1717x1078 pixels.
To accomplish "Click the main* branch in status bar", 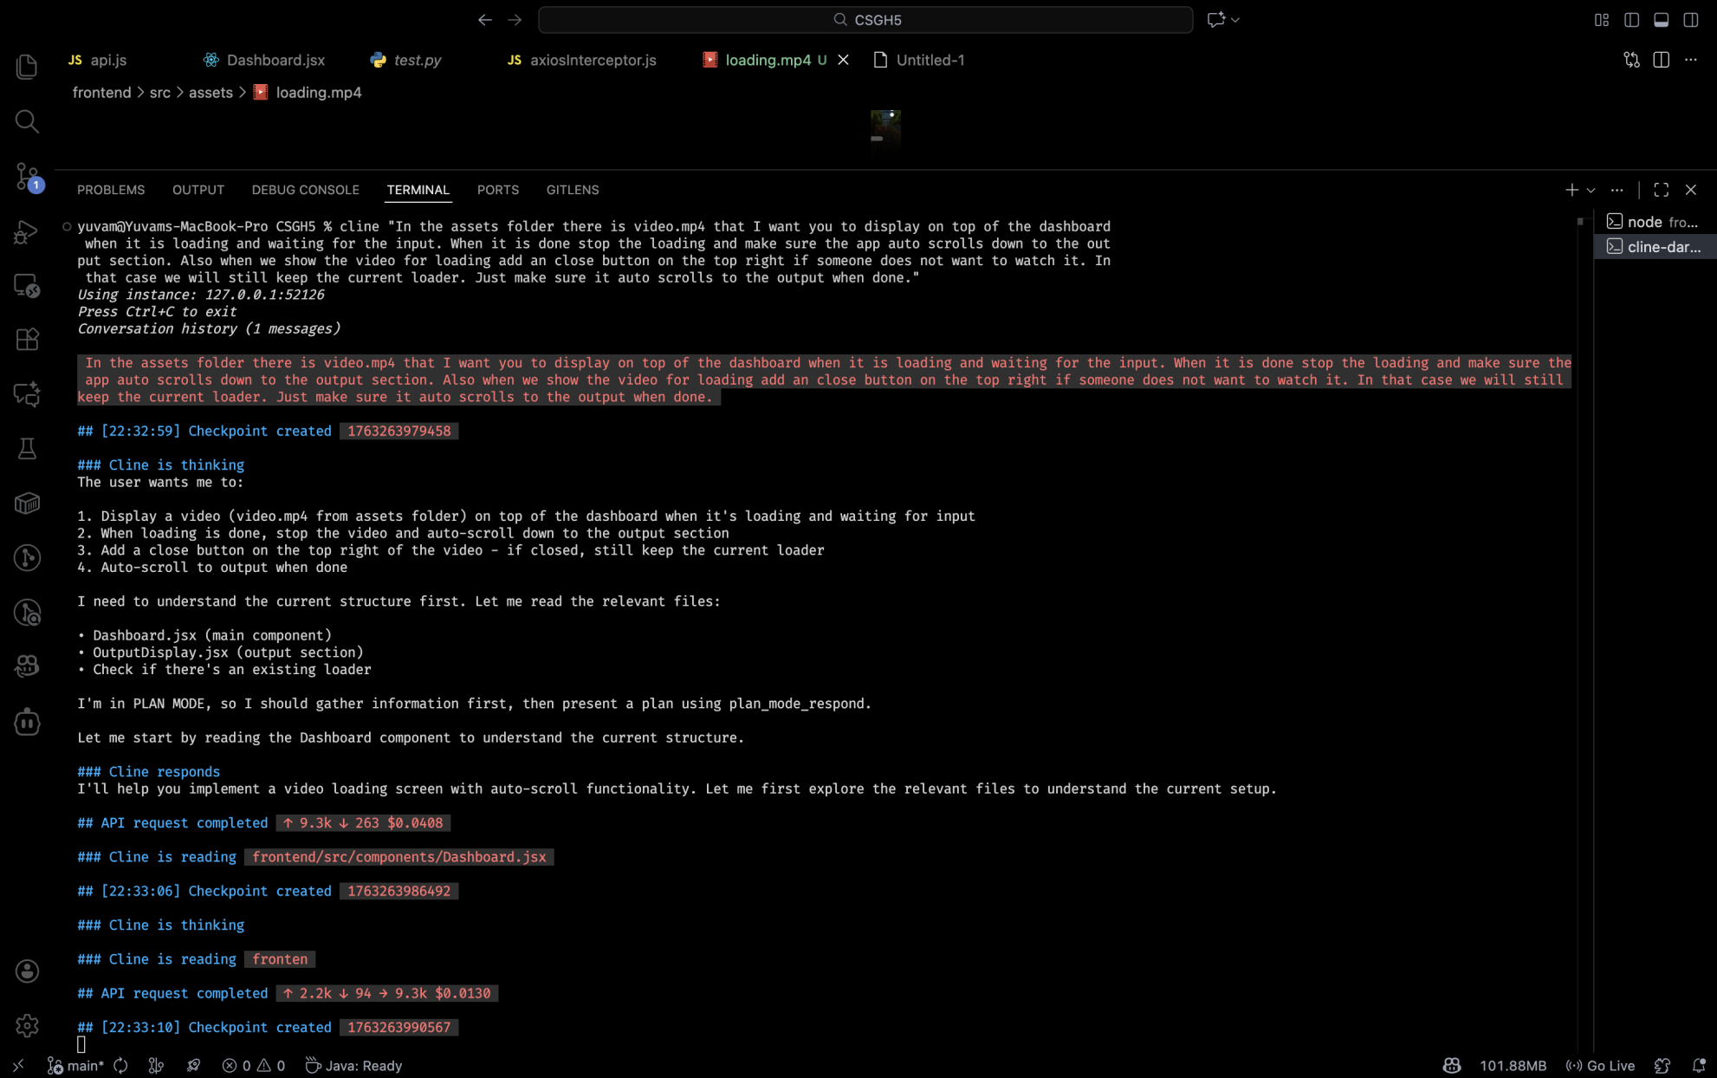I will [x=76, y=1065].
